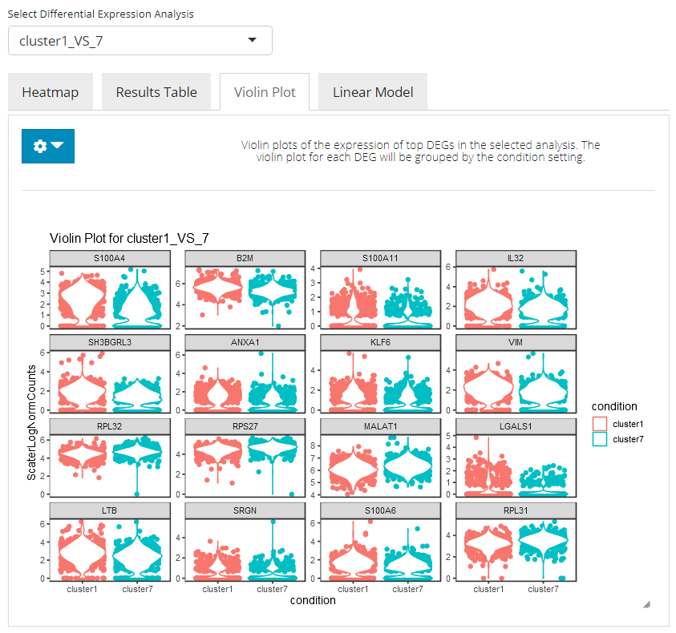Open the Results Table tab
Viewport: 676px width, 633px height.
pos(156,92)
